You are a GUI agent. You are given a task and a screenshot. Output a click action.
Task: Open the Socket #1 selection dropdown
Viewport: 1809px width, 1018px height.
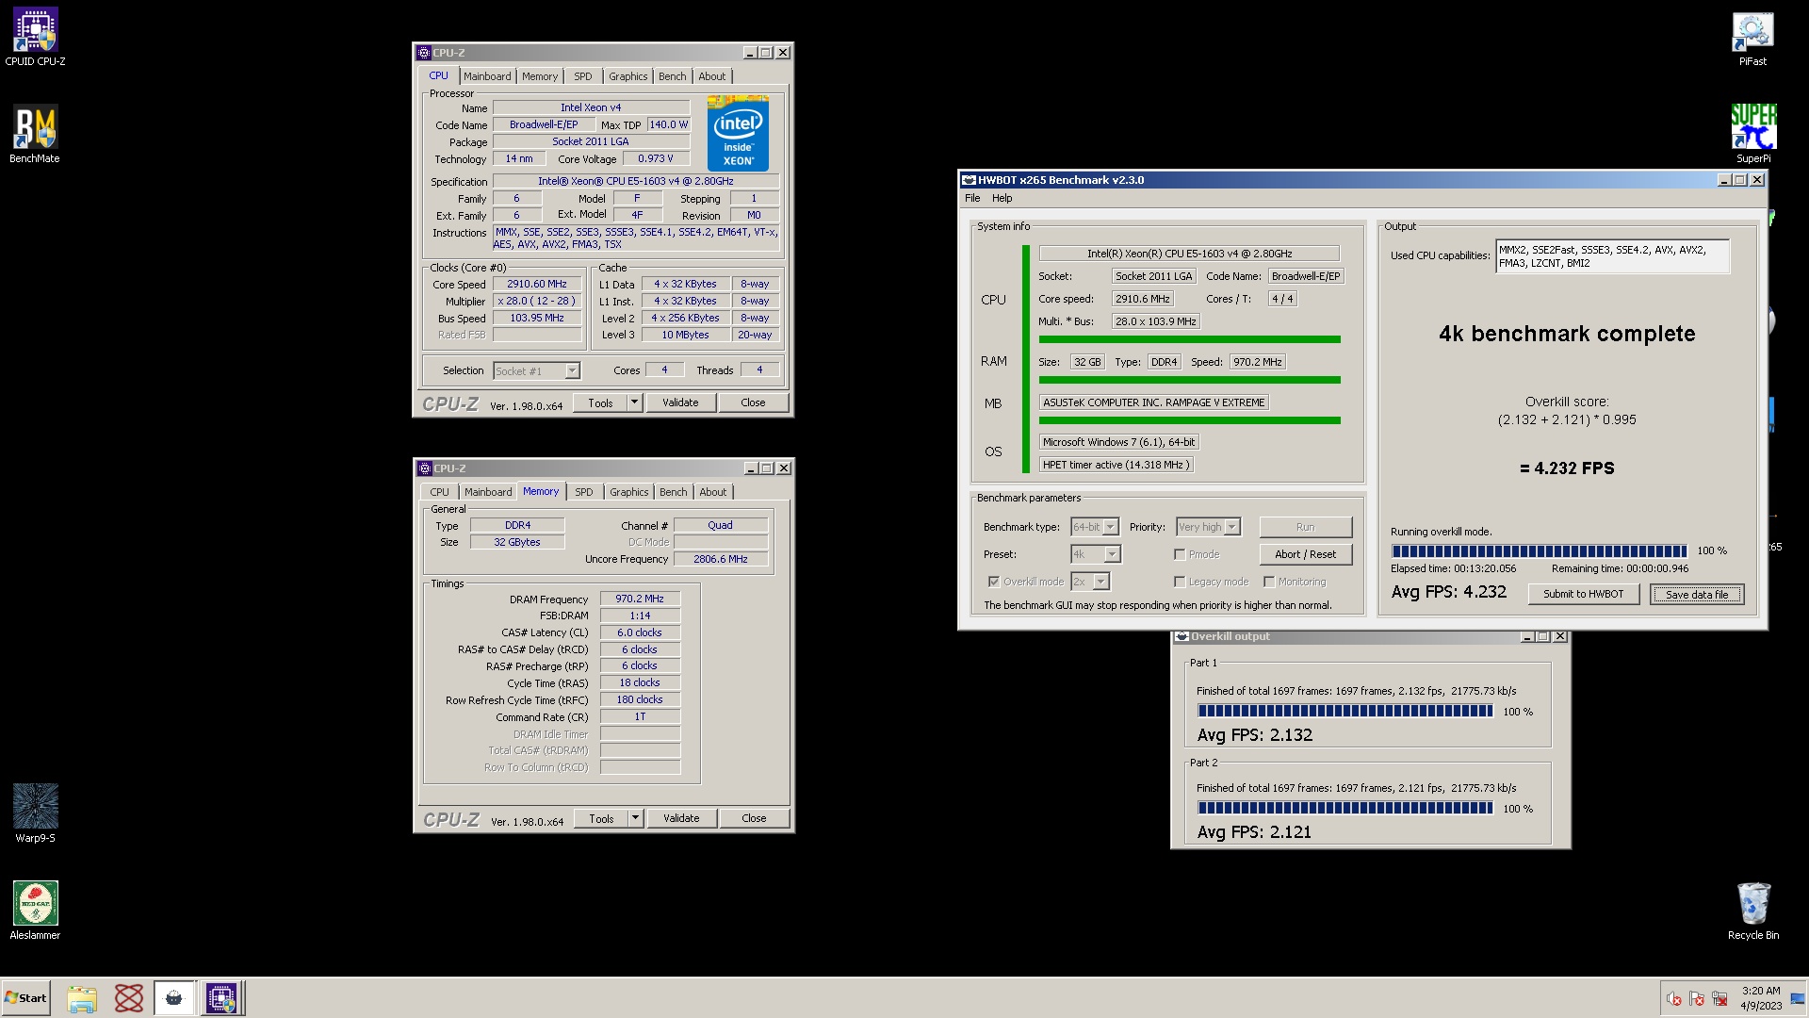click(x=537, y=371)
